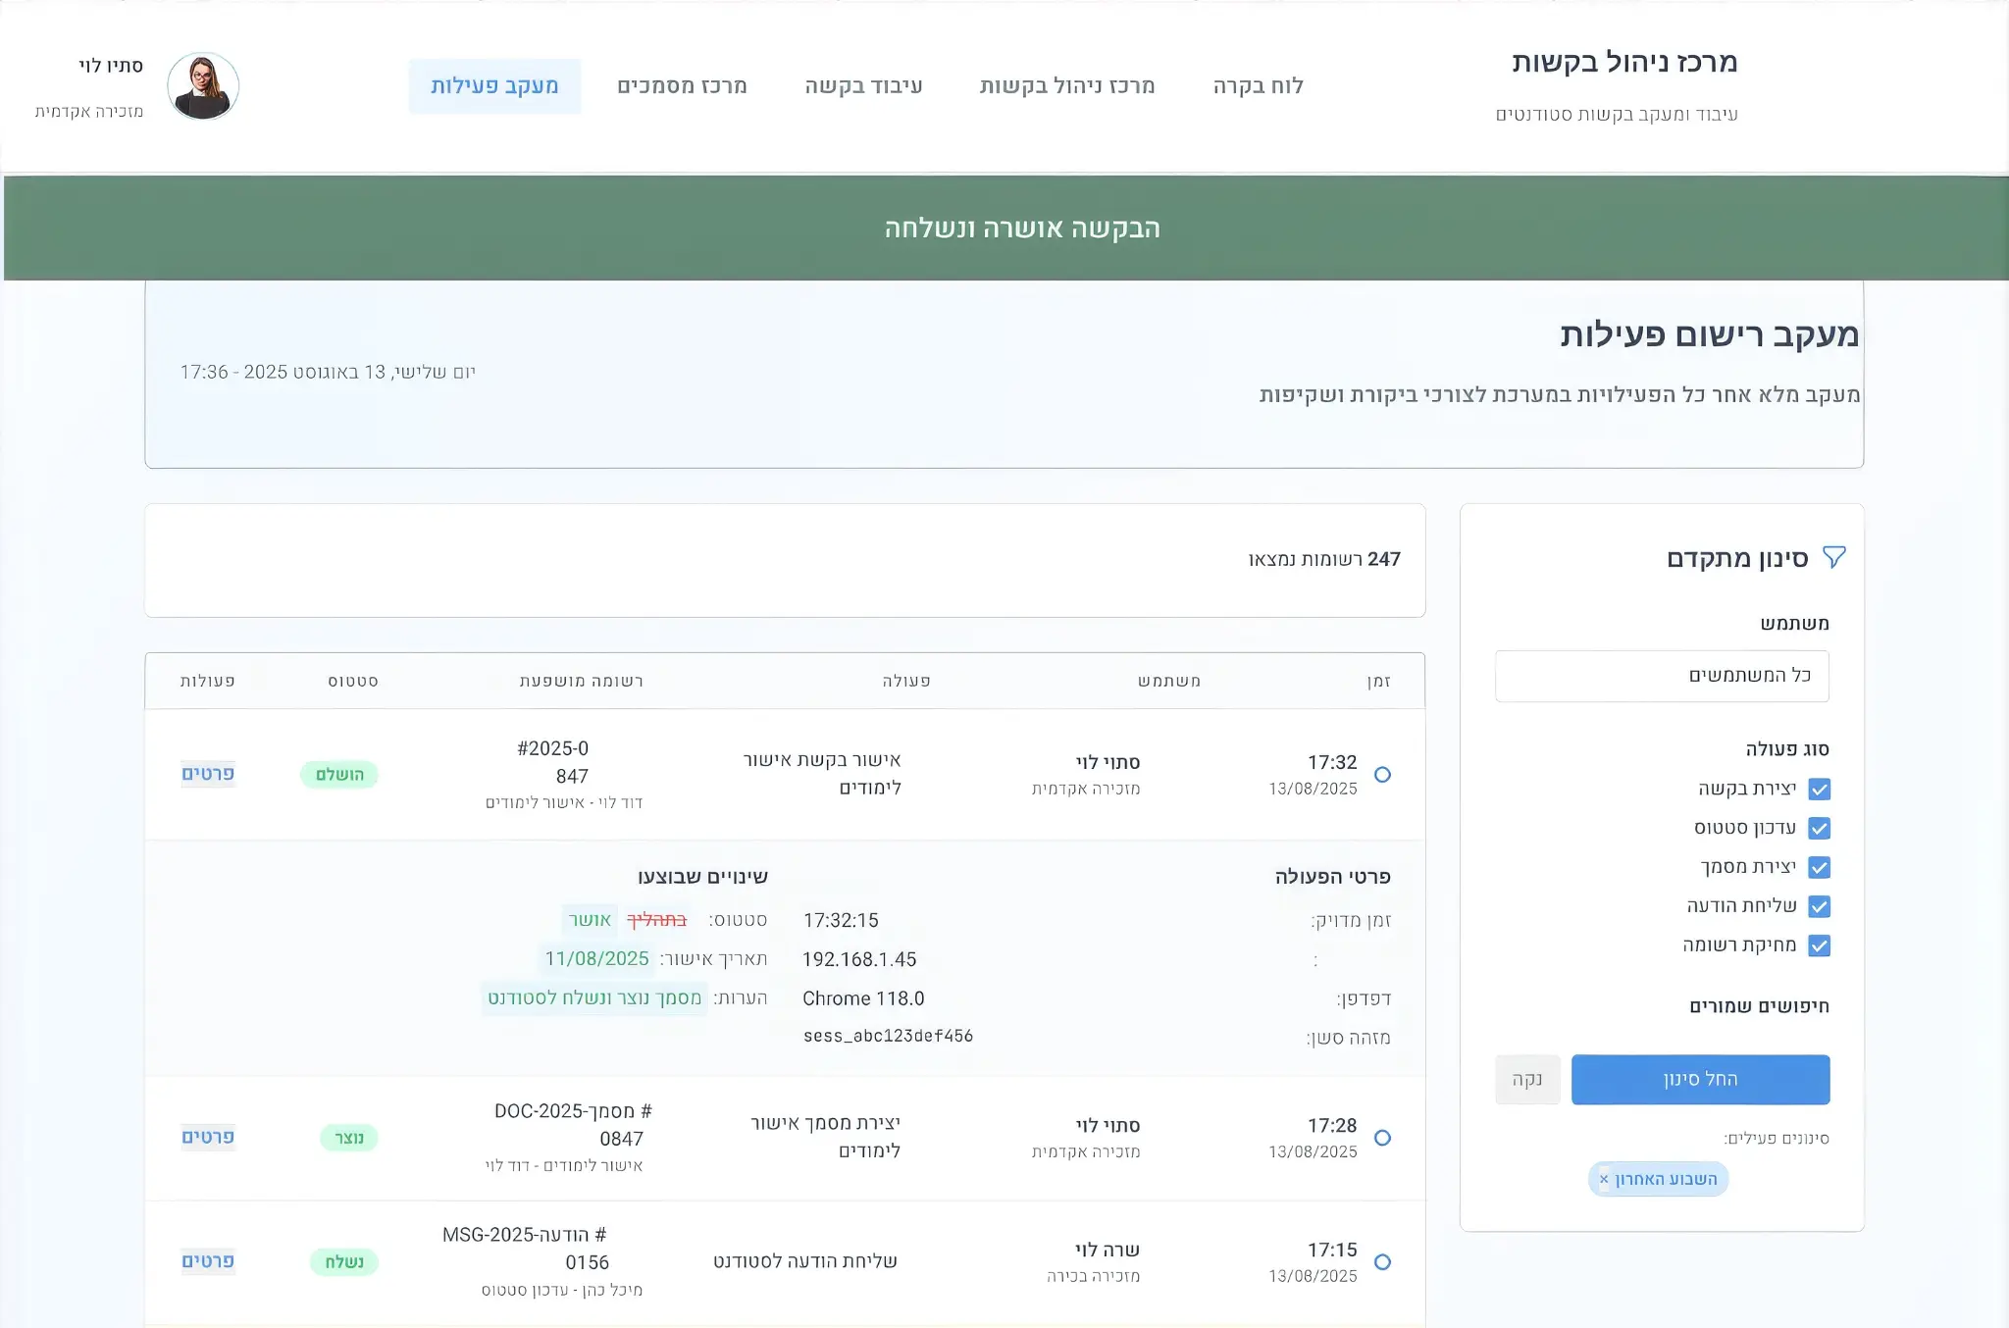
Task: Toggle the עדכון סטטוס checkbox
Action: coord(1819,829)
